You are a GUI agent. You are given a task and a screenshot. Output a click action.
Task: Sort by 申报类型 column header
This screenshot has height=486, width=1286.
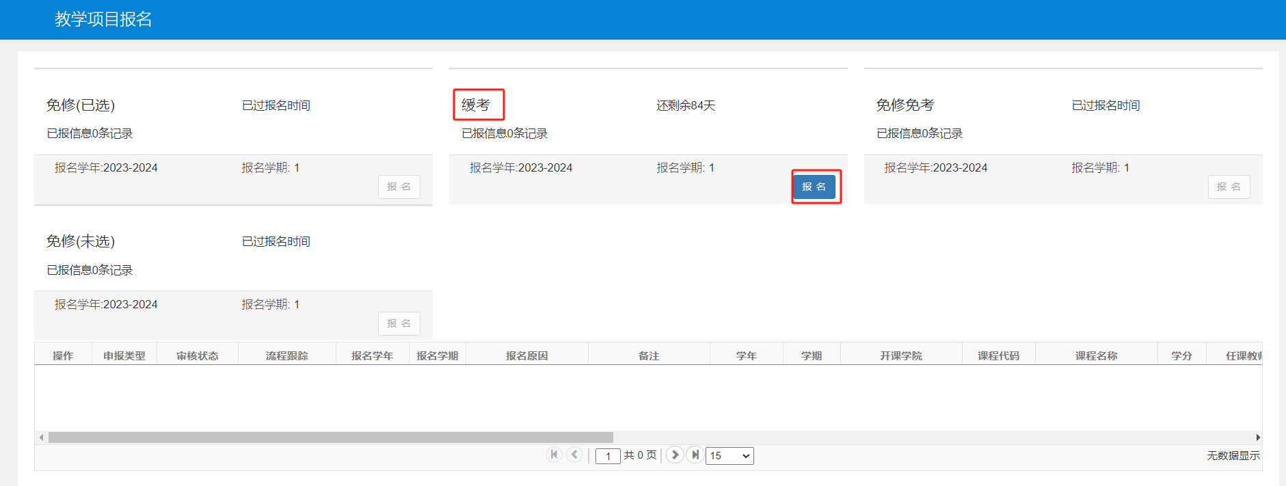[x=124, y=355]
